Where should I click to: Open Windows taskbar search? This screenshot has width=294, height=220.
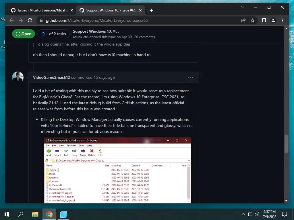(21, 214)
